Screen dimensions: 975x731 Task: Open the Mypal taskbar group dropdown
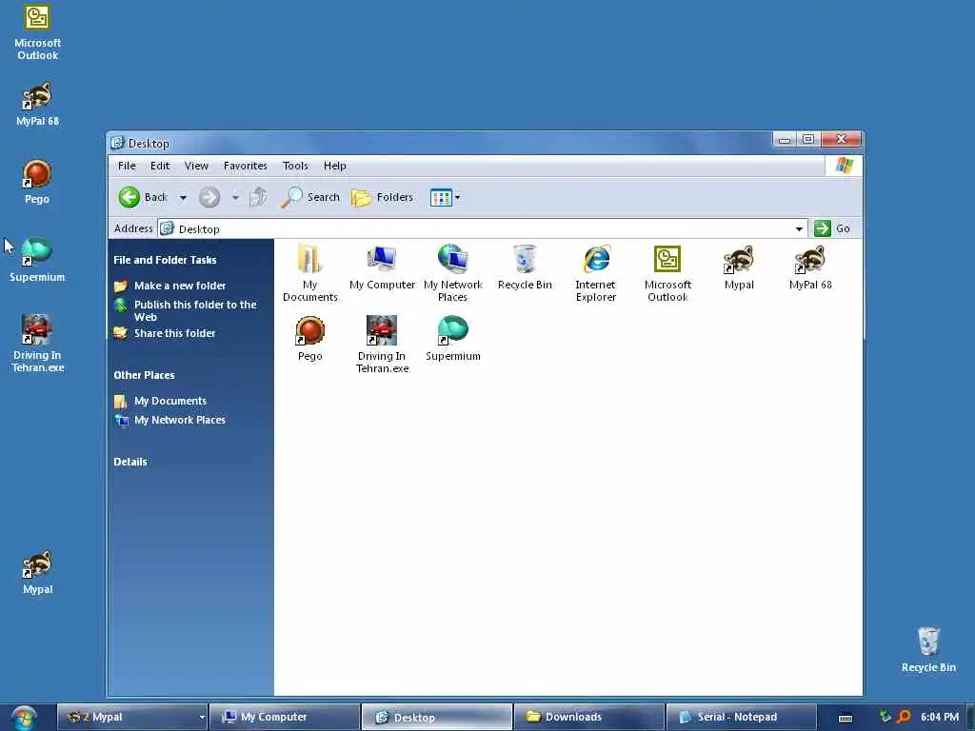click(202, 718)
